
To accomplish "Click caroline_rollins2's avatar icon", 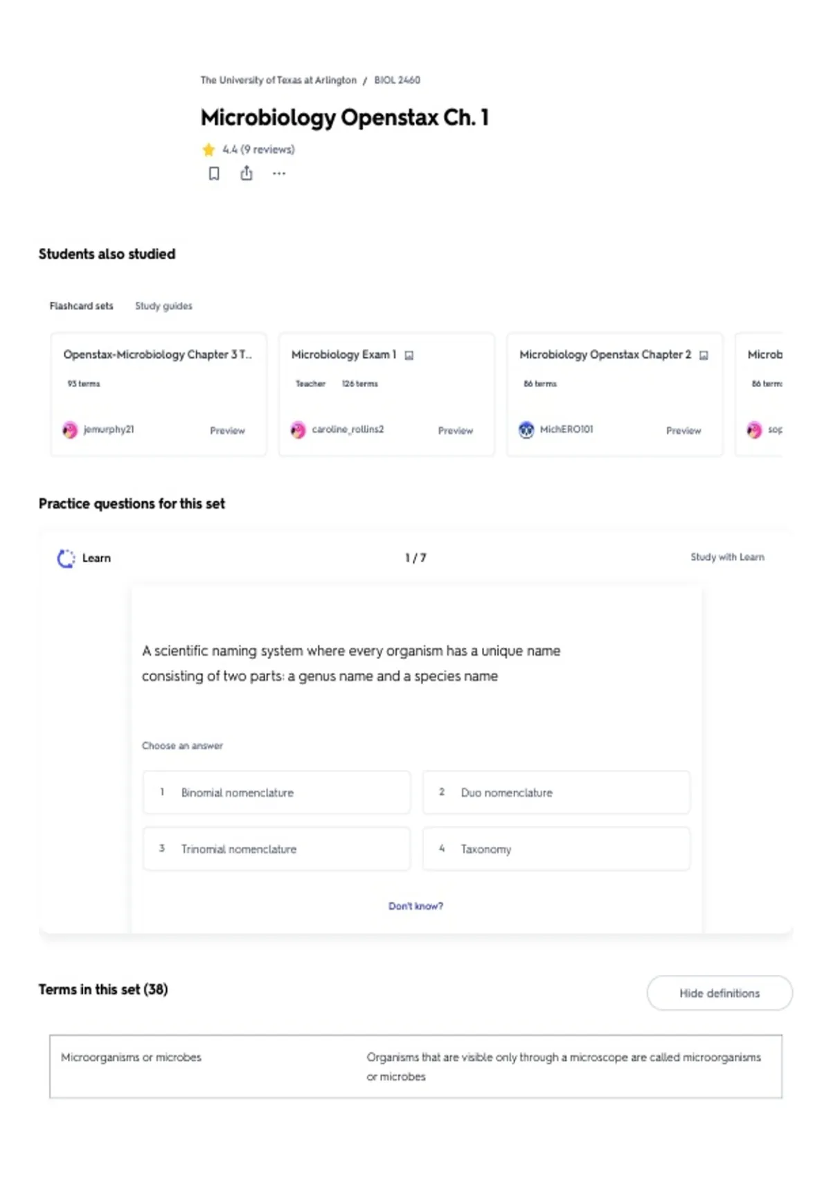I will (x=298, y=430).
